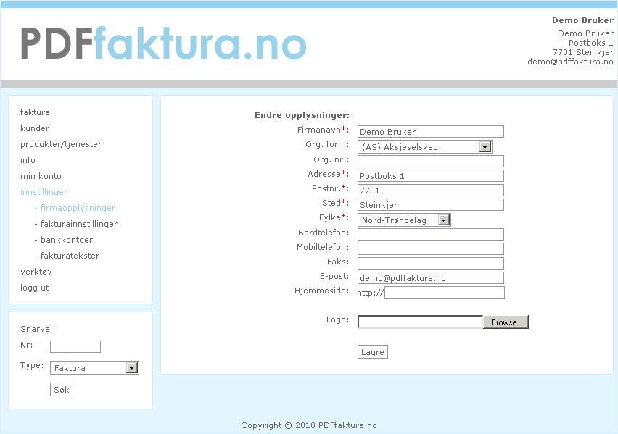Click the Copyright © 2010 PDFfaktura.no footer
618x434 pixels.
pyautogui.click(x=309, y=425)
